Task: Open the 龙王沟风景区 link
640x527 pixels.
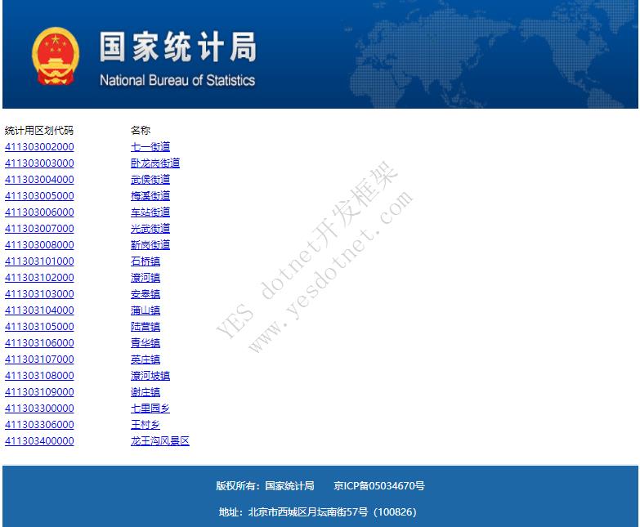Action: click(160, 440)
